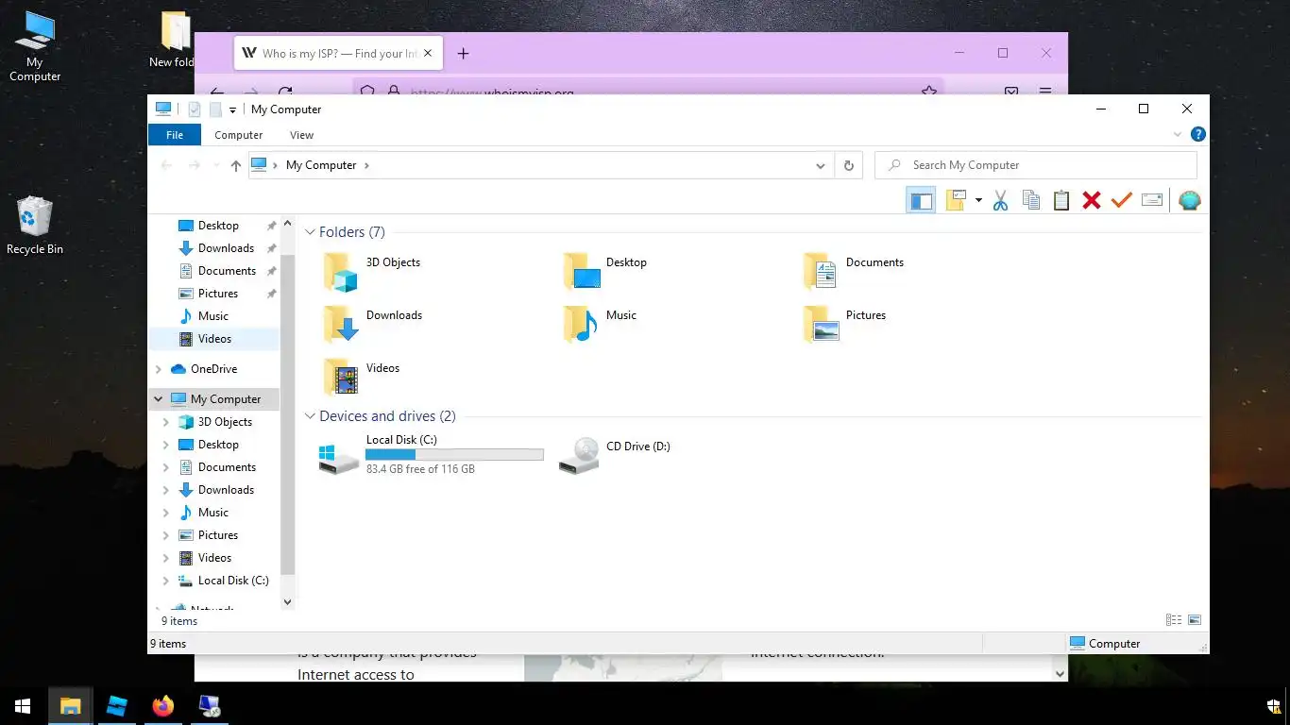Collapse My Computer tree node

tap(159, 399)
